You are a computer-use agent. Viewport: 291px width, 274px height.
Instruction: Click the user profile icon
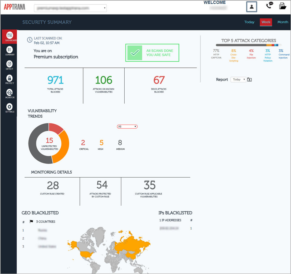click(252, 7)
